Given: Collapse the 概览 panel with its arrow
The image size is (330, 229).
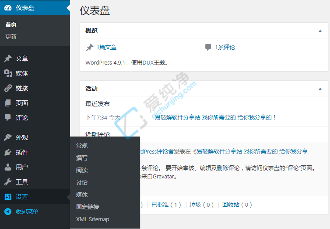Looking at the screenshot, I should coord(320,31).
